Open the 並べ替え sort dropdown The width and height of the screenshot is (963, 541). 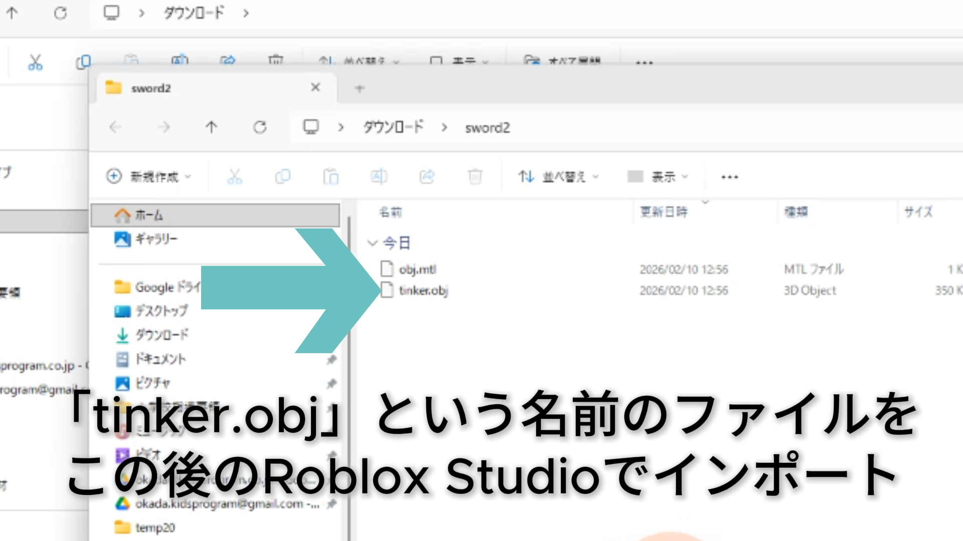click(x=559, y=176)
